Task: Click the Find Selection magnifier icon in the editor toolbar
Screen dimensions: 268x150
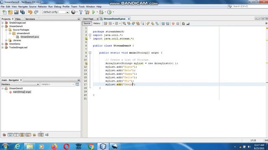Action: click(124, 24)
